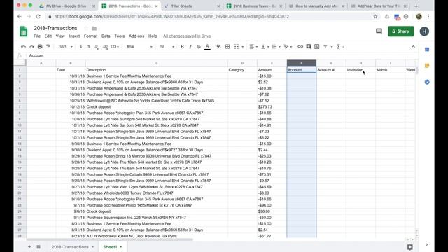Open the fill color picker
Viewport: 448px width, 252px height.
click(218, 47)
